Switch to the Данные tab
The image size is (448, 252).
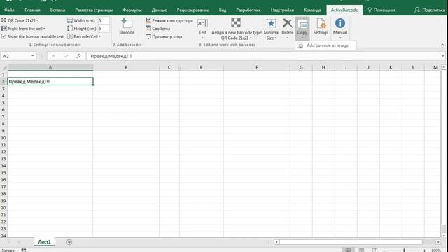coord(159,10)
